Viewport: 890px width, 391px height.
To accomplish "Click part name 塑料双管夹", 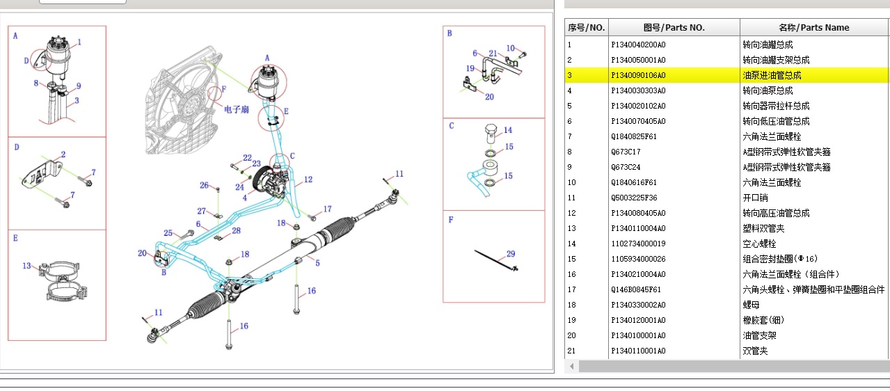I will pyautogui.click(x=763, y=228).
